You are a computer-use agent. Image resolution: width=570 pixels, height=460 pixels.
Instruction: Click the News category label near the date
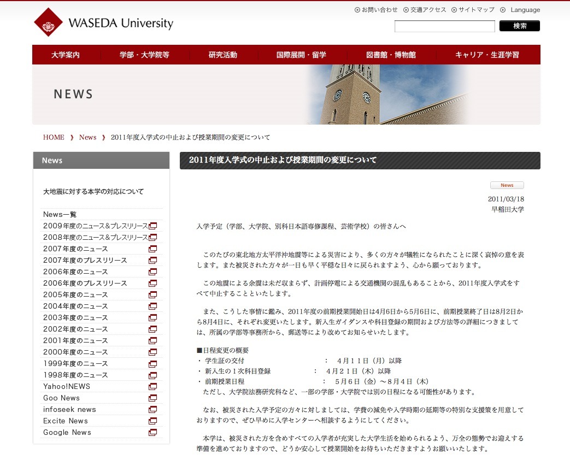coord(506,185)
